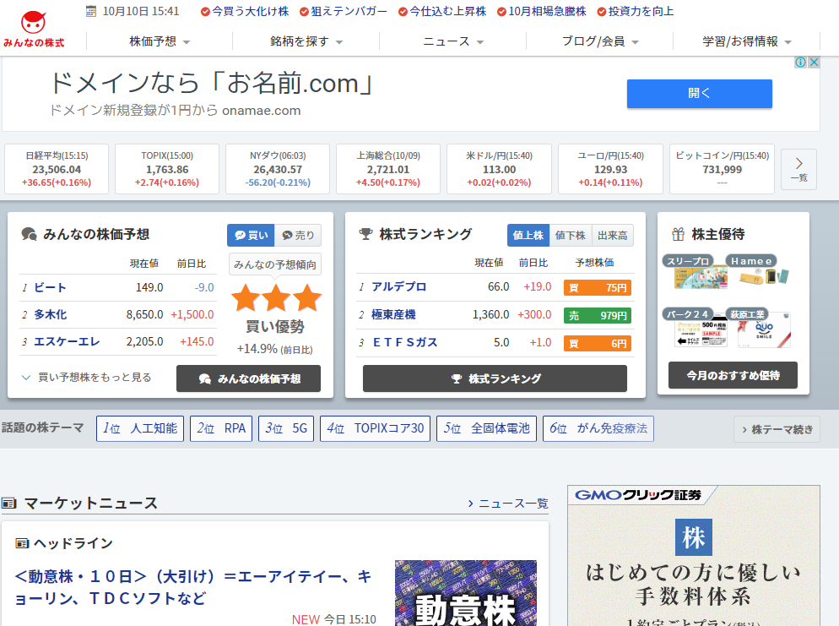
Task: Expand the 株価予想 menu
Action: 159,41
